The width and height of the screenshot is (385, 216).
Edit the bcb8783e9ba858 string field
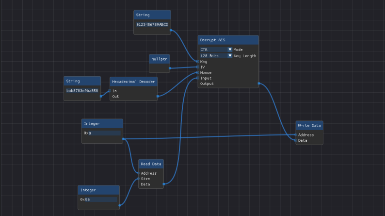pos(82,91)
